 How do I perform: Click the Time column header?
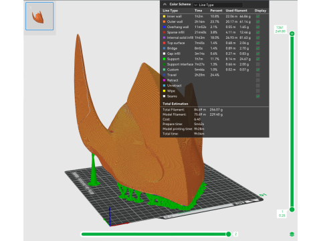click(x=198, y=11)
